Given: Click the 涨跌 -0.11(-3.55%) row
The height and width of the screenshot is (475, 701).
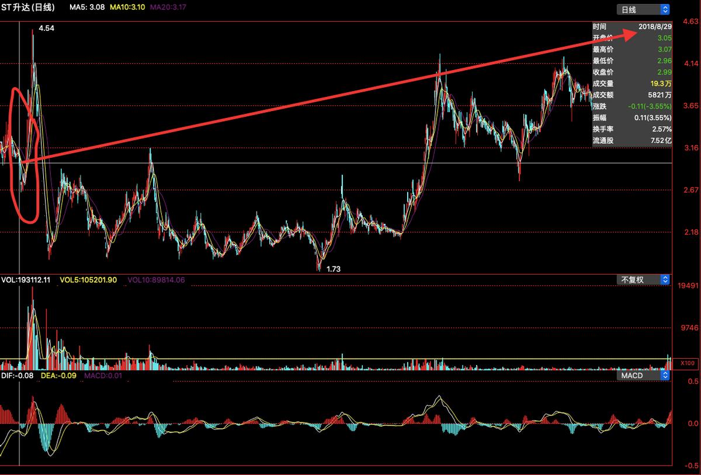Looking at the screenshot, I should pyautogui.click(x=632, y=106).
